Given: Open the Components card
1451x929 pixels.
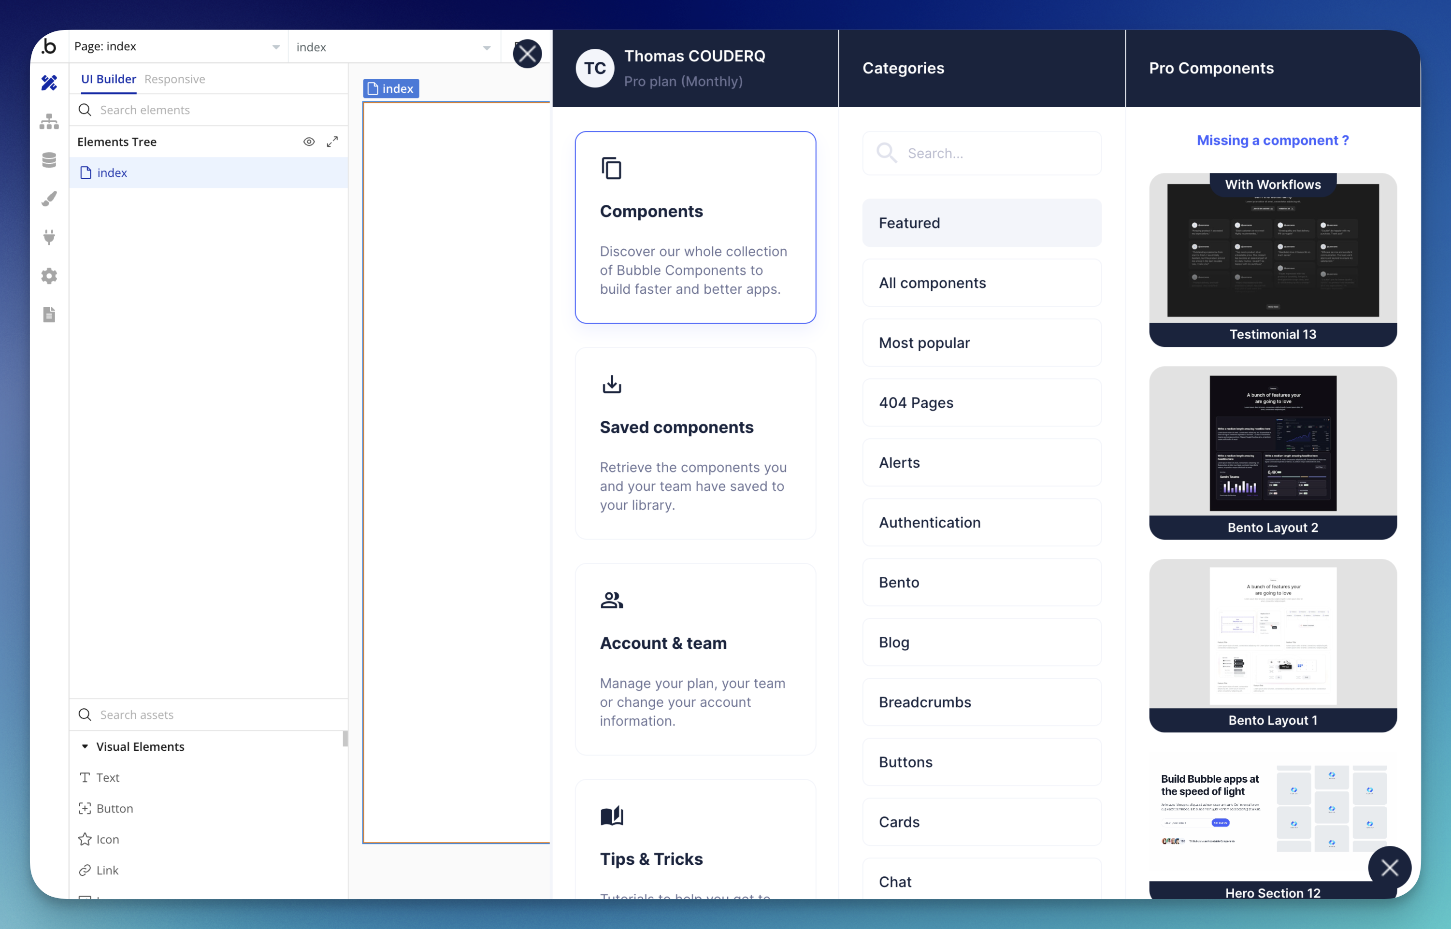Looking at the screenshot, I should 695,227.
